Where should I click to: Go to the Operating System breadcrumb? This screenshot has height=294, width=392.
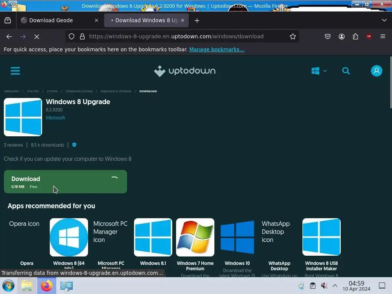pos(79,91)
